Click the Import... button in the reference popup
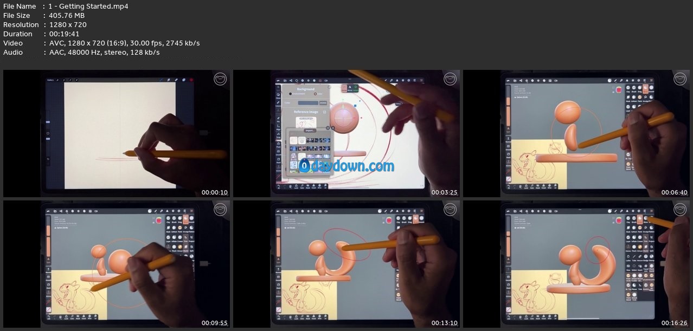Screen dimensions: 693x331 click(310, 131)
